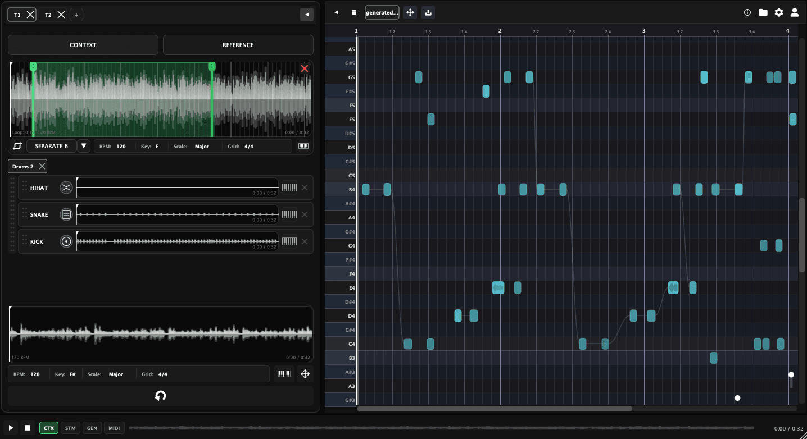Select the T2 tab

[x=48, y=15]
